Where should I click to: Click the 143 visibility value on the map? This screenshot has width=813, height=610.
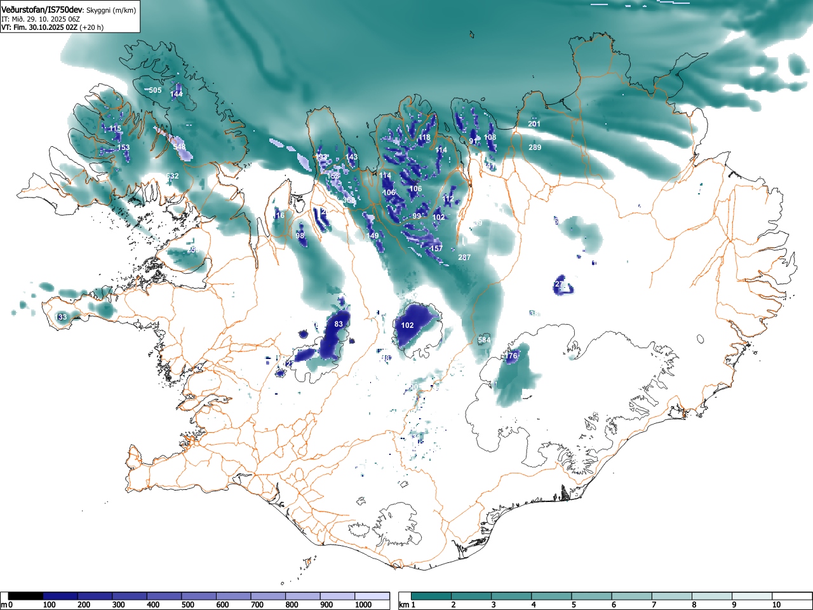point(352,157)
